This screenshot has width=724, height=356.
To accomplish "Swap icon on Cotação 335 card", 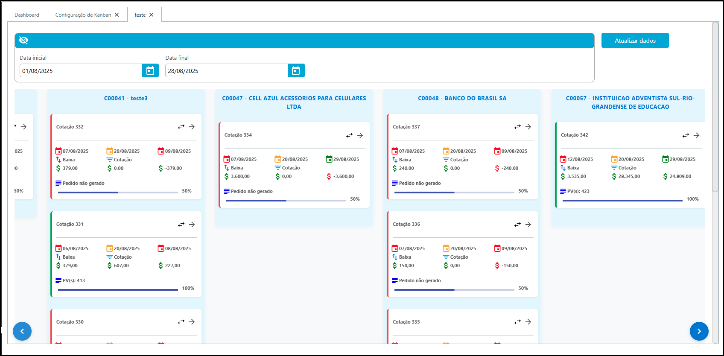I will [517, 322].
